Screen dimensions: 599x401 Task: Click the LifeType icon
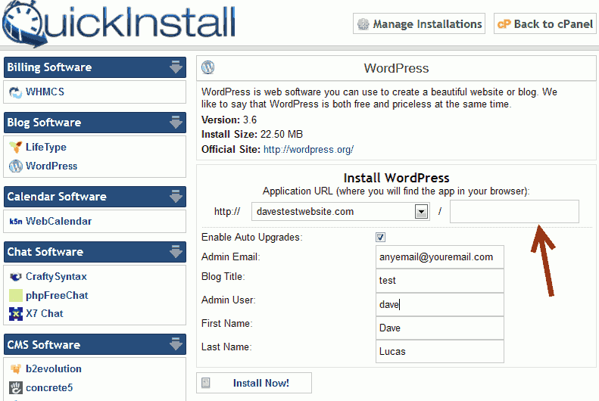(16, 147)
